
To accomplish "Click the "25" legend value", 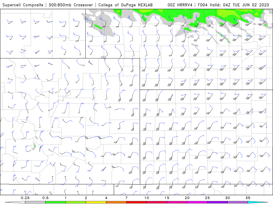I will (207, 198).
